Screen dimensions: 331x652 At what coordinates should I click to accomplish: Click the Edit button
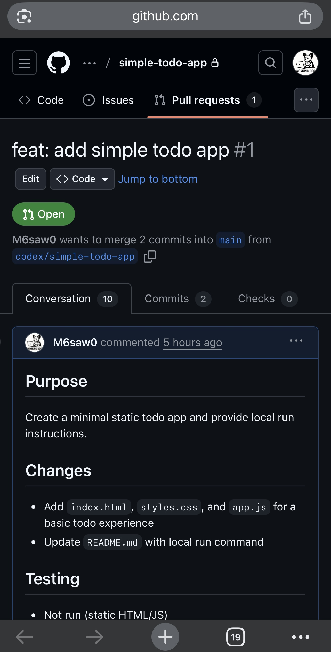point(30,179)
